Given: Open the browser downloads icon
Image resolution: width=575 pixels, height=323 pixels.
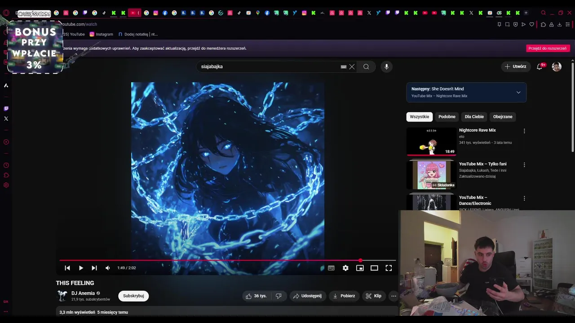Looking at the screenshot, I should tap(559, 24).
